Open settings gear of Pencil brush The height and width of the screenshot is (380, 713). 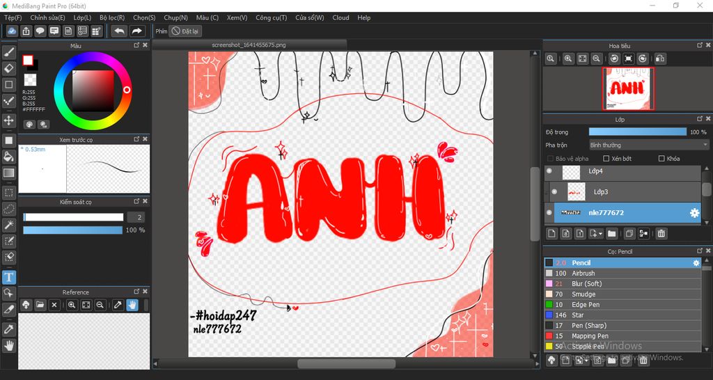[696, 262]
